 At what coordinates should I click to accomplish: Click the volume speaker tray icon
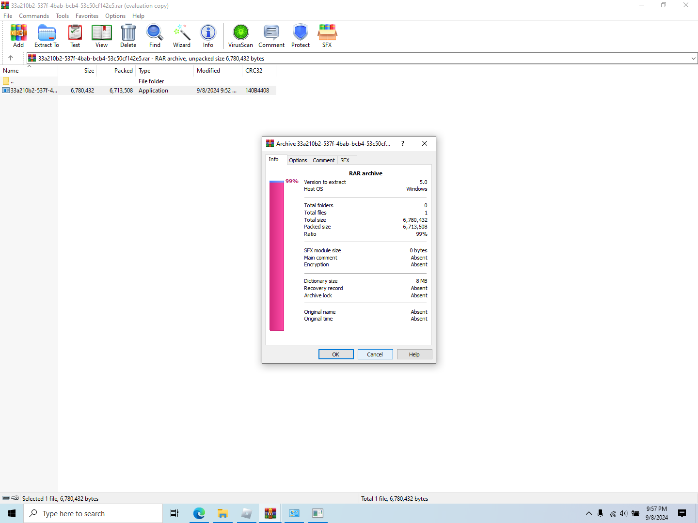click(623, 513)
